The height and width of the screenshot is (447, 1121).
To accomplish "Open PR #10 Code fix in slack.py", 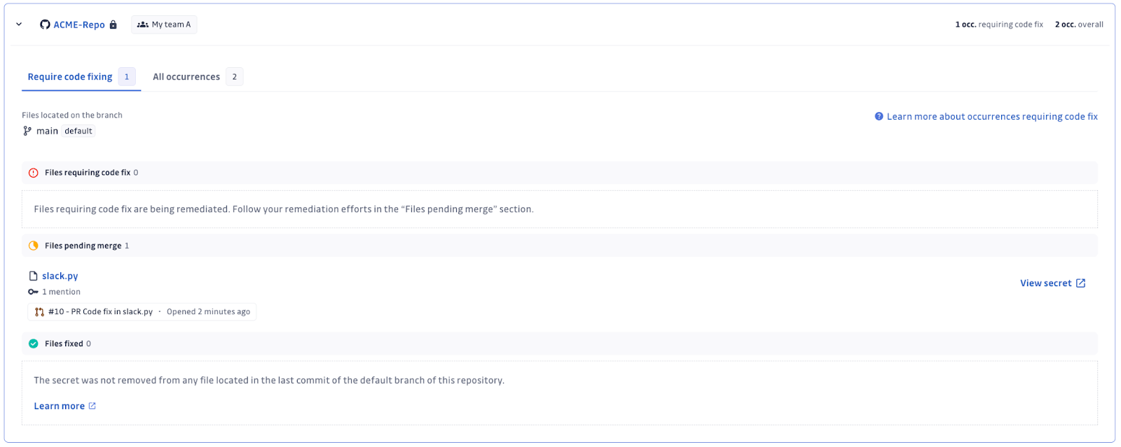I will click(100, 312).
